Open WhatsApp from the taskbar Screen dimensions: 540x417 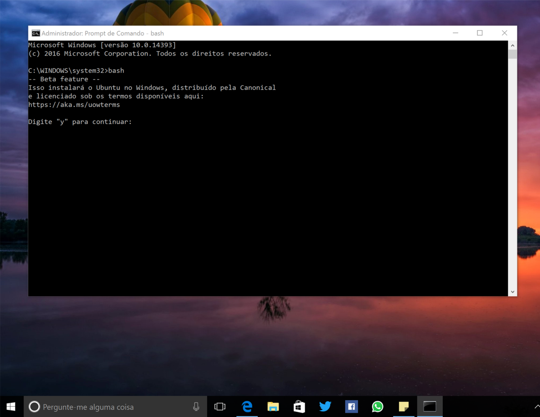pos(378,407)
